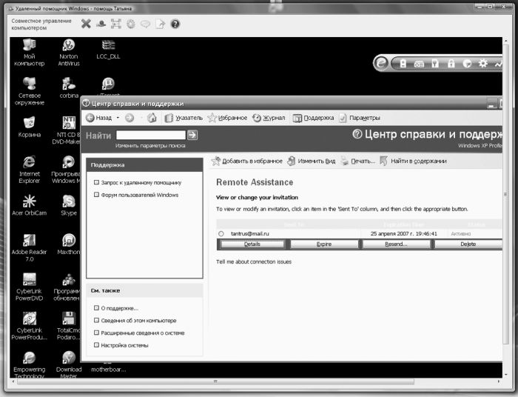The height and width of the screenshot is (397, 518).
Task: Open 'Tell me about connection issues' link
Action: click(x=254, y=261)
